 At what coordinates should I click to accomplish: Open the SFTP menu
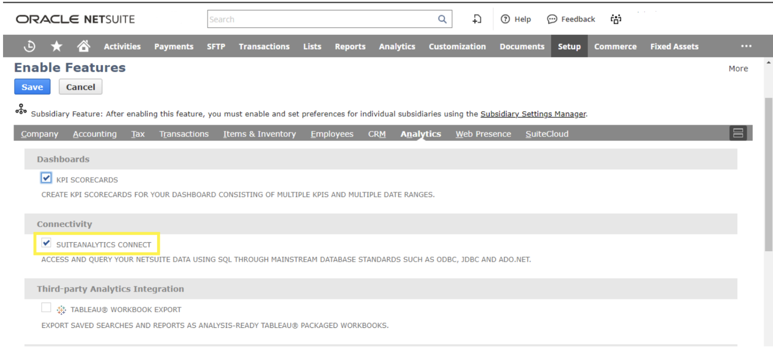pyautogui.click(x=216, y=46)
